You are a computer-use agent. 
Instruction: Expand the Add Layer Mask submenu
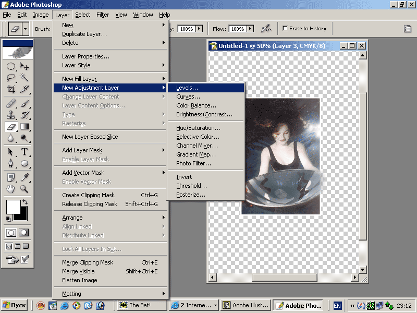(111, 150)
